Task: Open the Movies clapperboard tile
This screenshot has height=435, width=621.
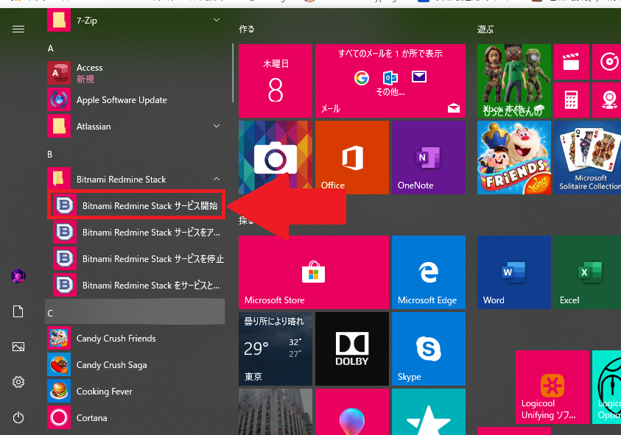Action: (572, 62)
